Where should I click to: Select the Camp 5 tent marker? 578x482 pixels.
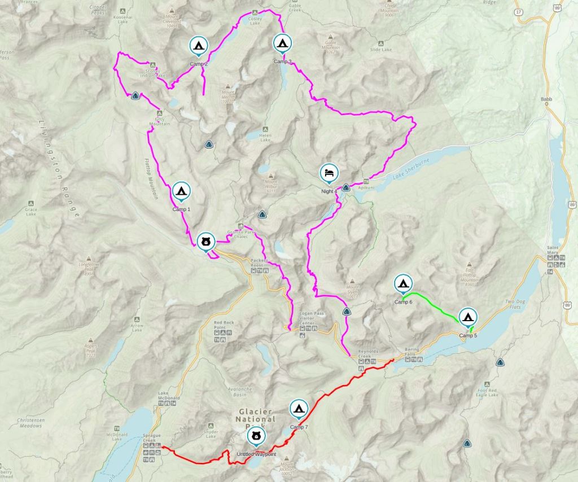[468, 318]
